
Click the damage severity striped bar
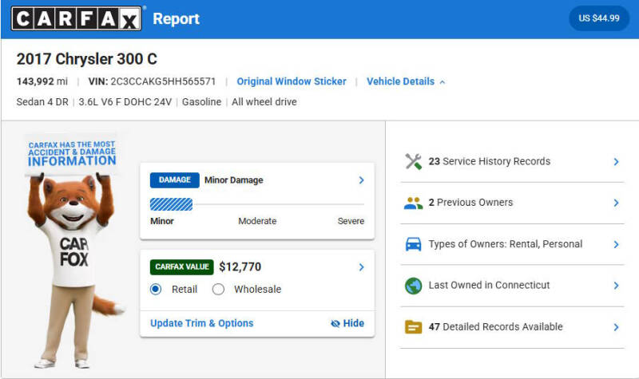[171, 204]
